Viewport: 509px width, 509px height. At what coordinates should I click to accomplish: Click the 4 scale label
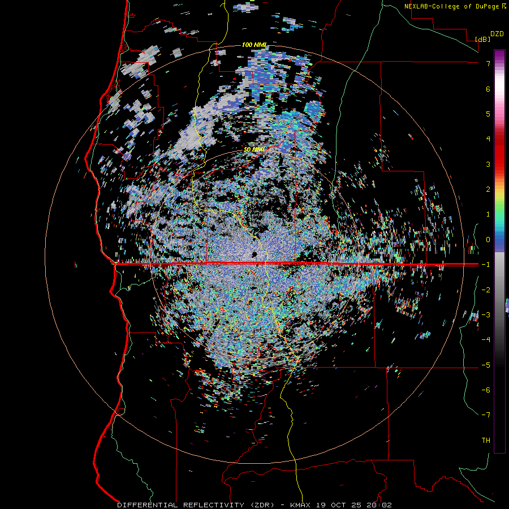pos(488,139)
